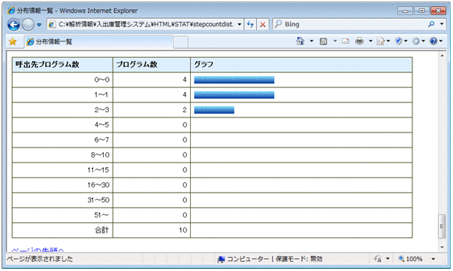Click the Read Mail icon
The image size is (453, 271).
[346, 41]
